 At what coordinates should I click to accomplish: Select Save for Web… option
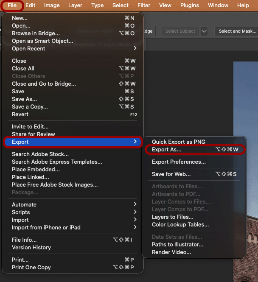click(171, 174)
